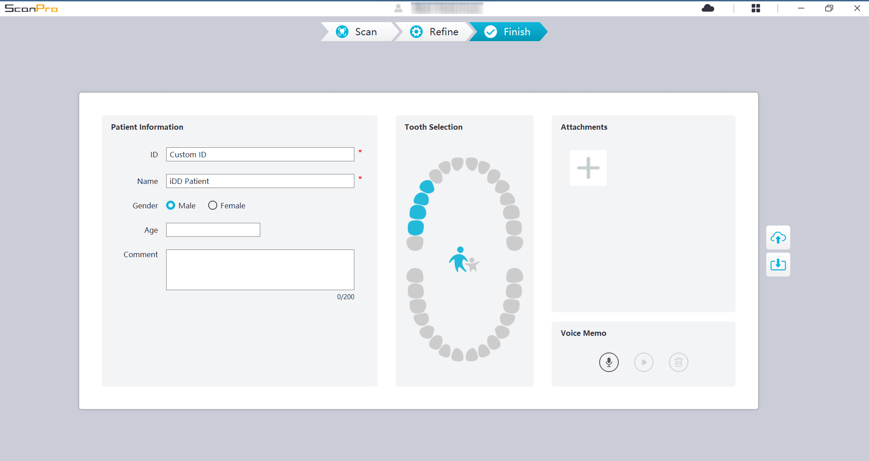
Task: Click the Comment text box
Action: click(x=260, y=270)
